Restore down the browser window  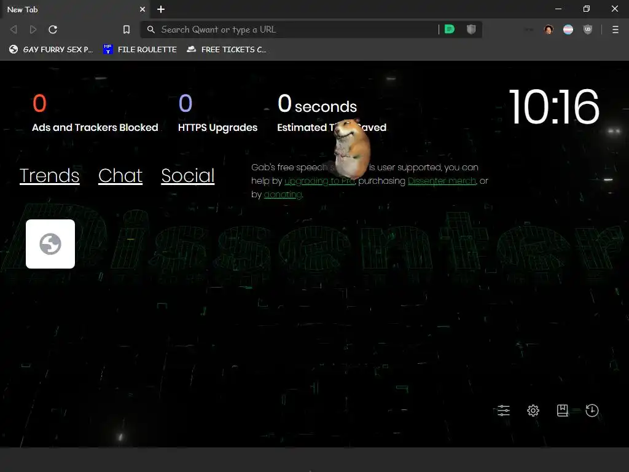[587, 9]
